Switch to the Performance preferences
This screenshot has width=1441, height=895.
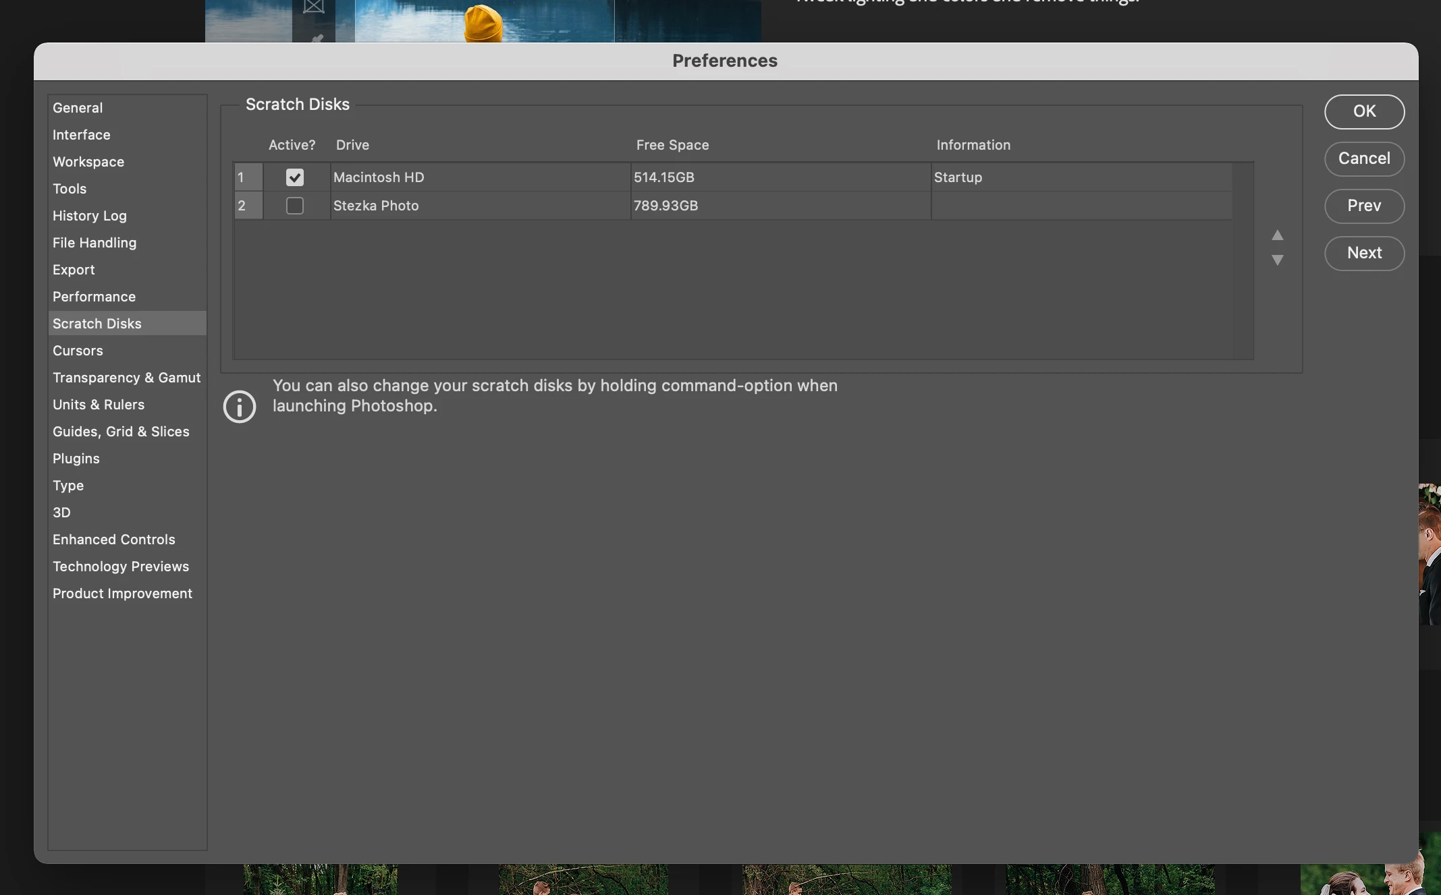click(x=94, y=297)
